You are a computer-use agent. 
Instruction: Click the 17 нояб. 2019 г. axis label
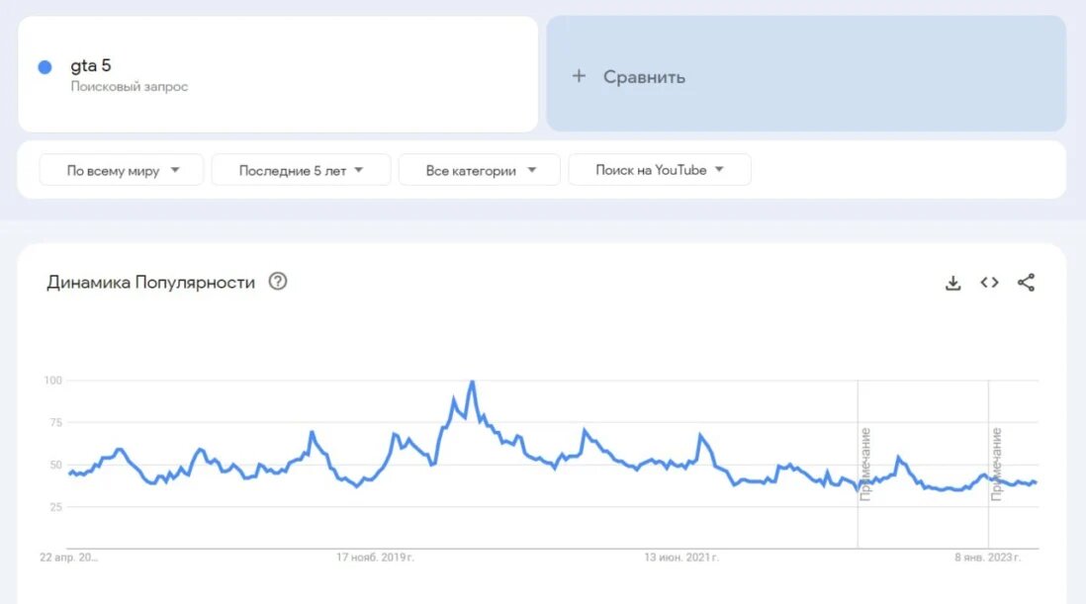[376, 557]
